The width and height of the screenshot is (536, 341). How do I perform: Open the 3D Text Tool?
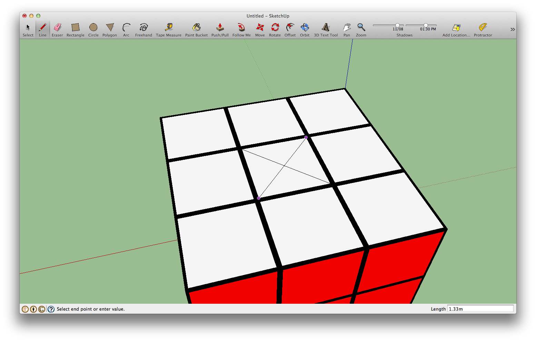coord(326,30)
